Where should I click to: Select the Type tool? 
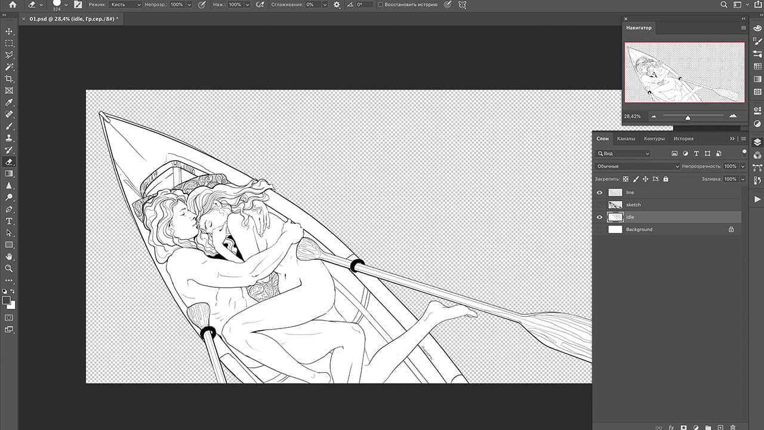9,221
